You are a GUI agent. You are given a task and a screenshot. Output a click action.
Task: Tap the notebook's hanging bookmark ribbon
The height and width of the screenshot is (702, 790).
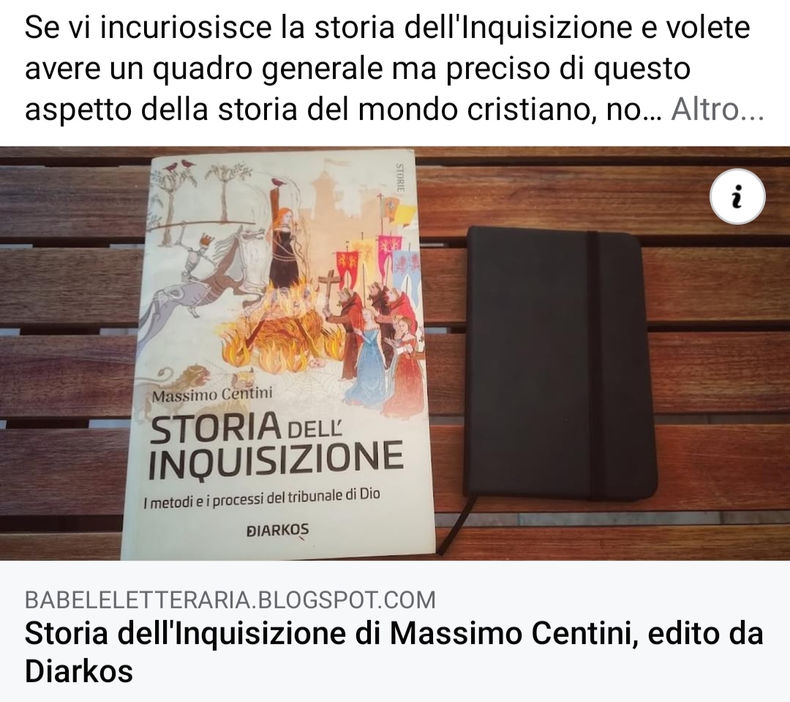[456, 524]
